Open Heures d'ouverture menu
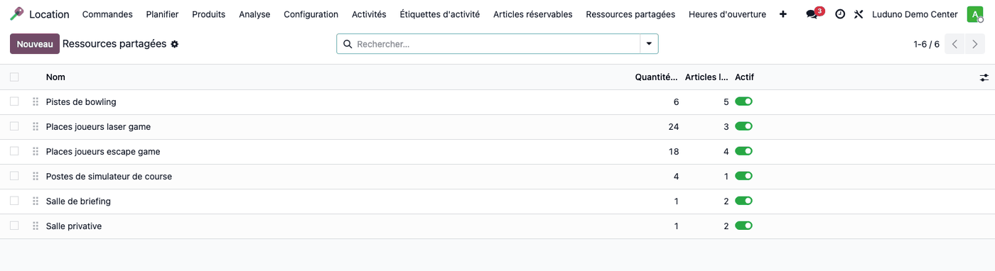This screenshot has height=271, width=995. tap(727, 14)
